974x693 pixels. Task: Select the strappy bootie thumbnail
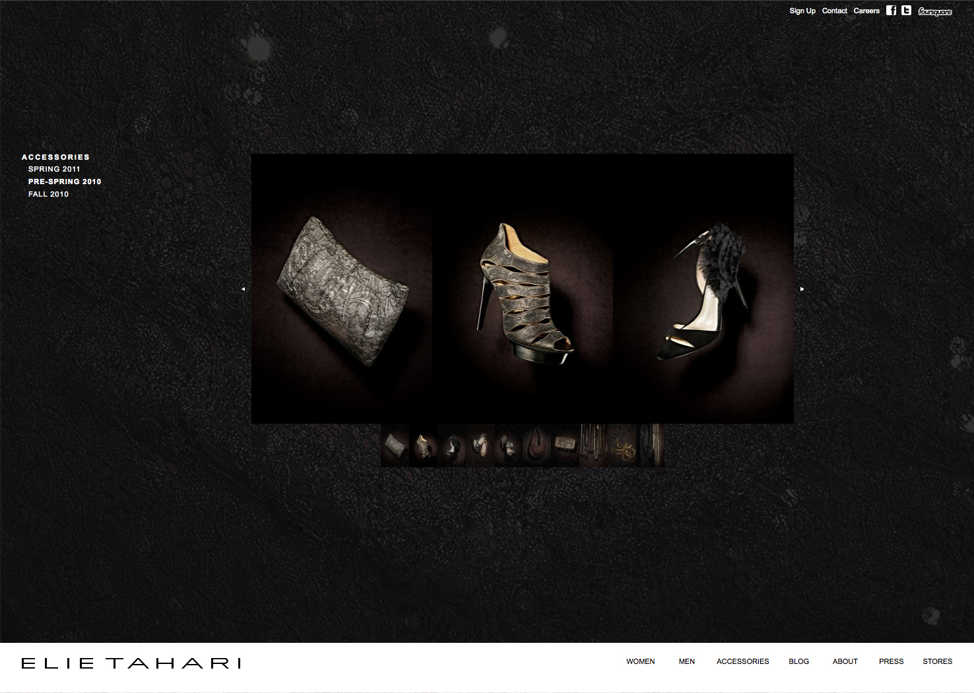click(x=424, y=445)
